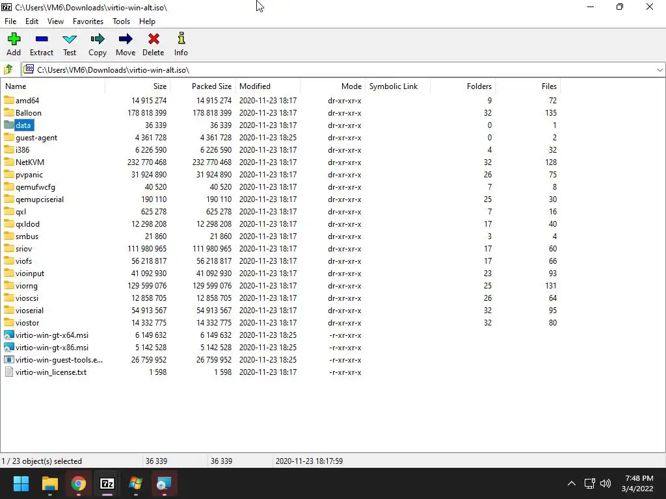This screenshot has height=499, width=666.
Task: Click the amd64 folder icon
Action: click(x=9, y=100)
